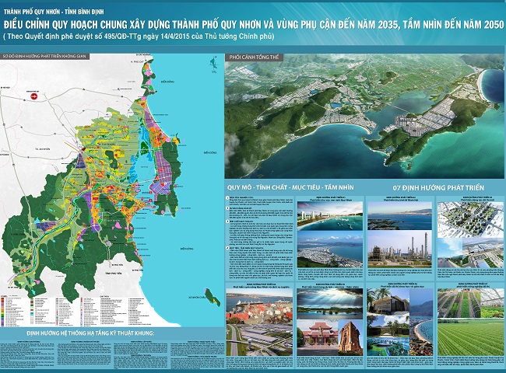Click the 'TỈNH PHÚ YÊN' label on the map
This screenshot has height=373, width=506.
114,274
